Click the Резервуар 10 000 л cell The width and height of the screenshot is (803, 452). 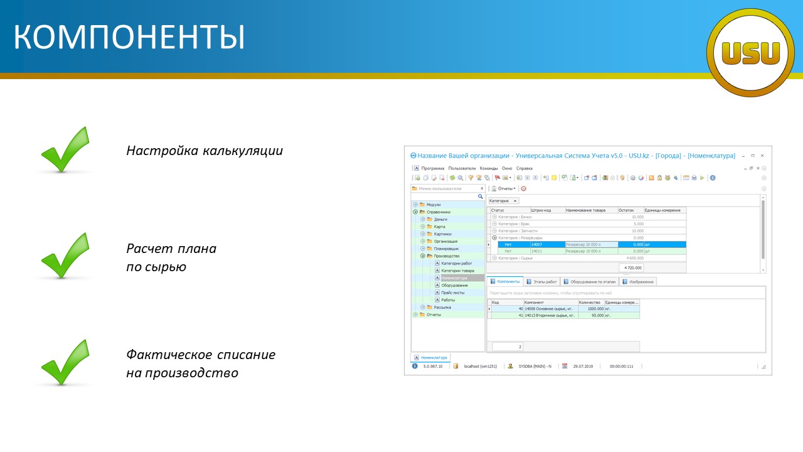click(591, 251)
